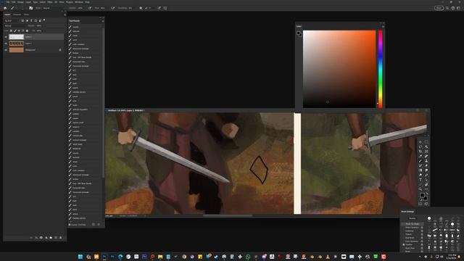Viewport: 464px width, 261px height.
Task: Delete the selected layer with trash icon
Action: pos(61,237)
